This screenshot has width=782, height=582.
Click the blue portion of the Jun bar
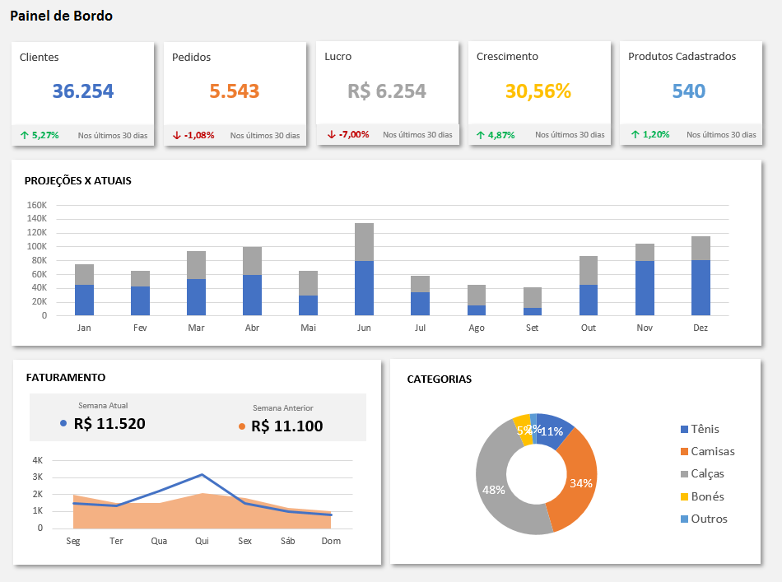pos(364,288)
